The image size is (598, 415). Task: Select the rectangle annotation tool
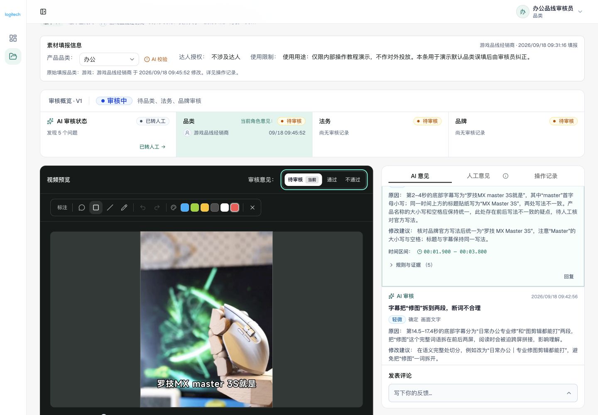pyautogui.click(x=96, y=207)
